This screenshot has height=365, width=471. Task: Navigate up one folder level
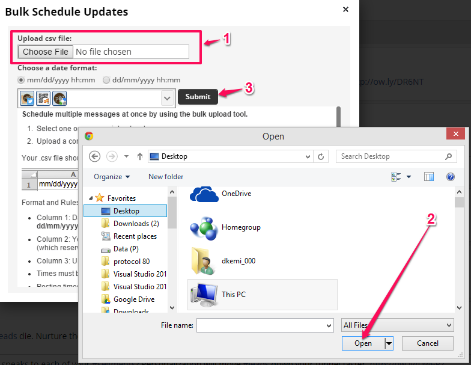pyautogui.click(x=140, y=156)
